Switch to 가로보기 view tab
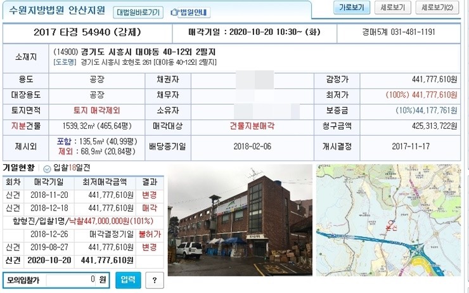Image resolution: width=469 pixels, height=293 pixels. click(x=352, y=8)
